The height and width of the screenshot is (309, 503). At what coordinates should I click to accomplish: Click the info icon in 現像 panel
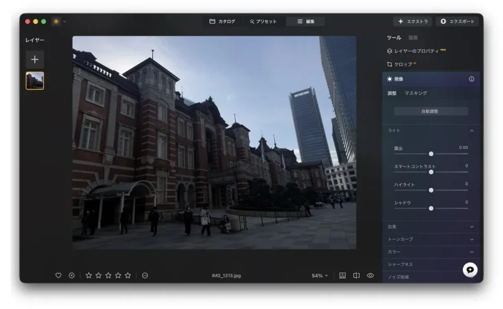(472, 79)
